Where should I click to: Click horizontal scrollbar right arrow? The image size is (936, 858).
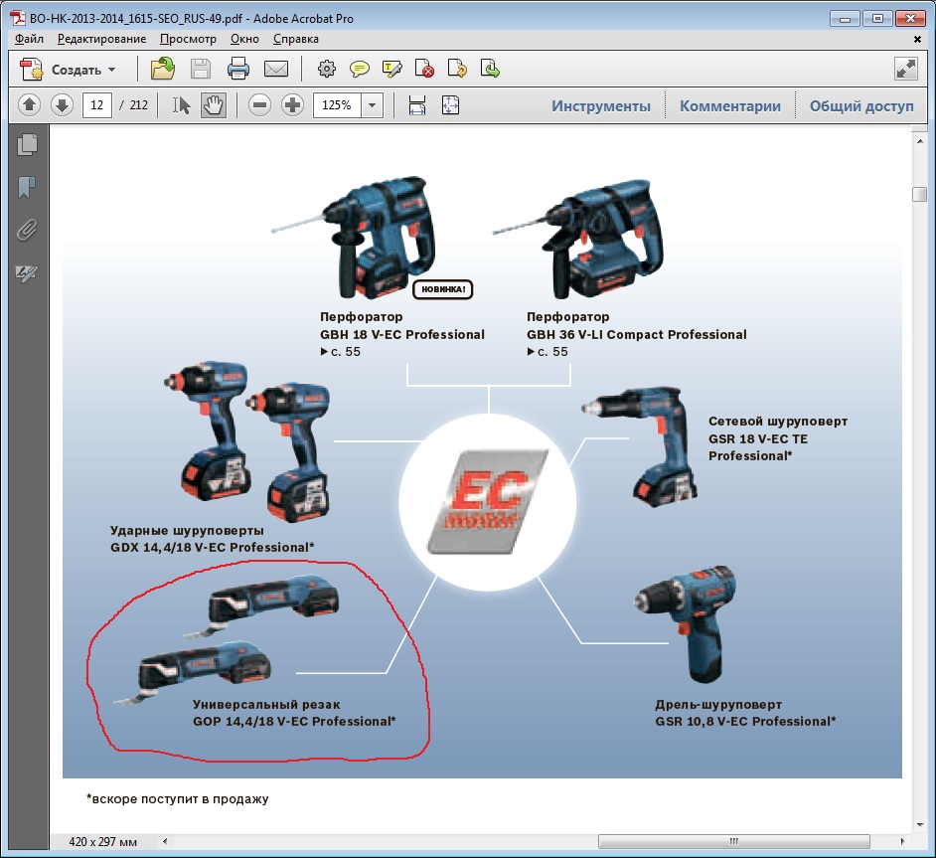tap(902, 841)
